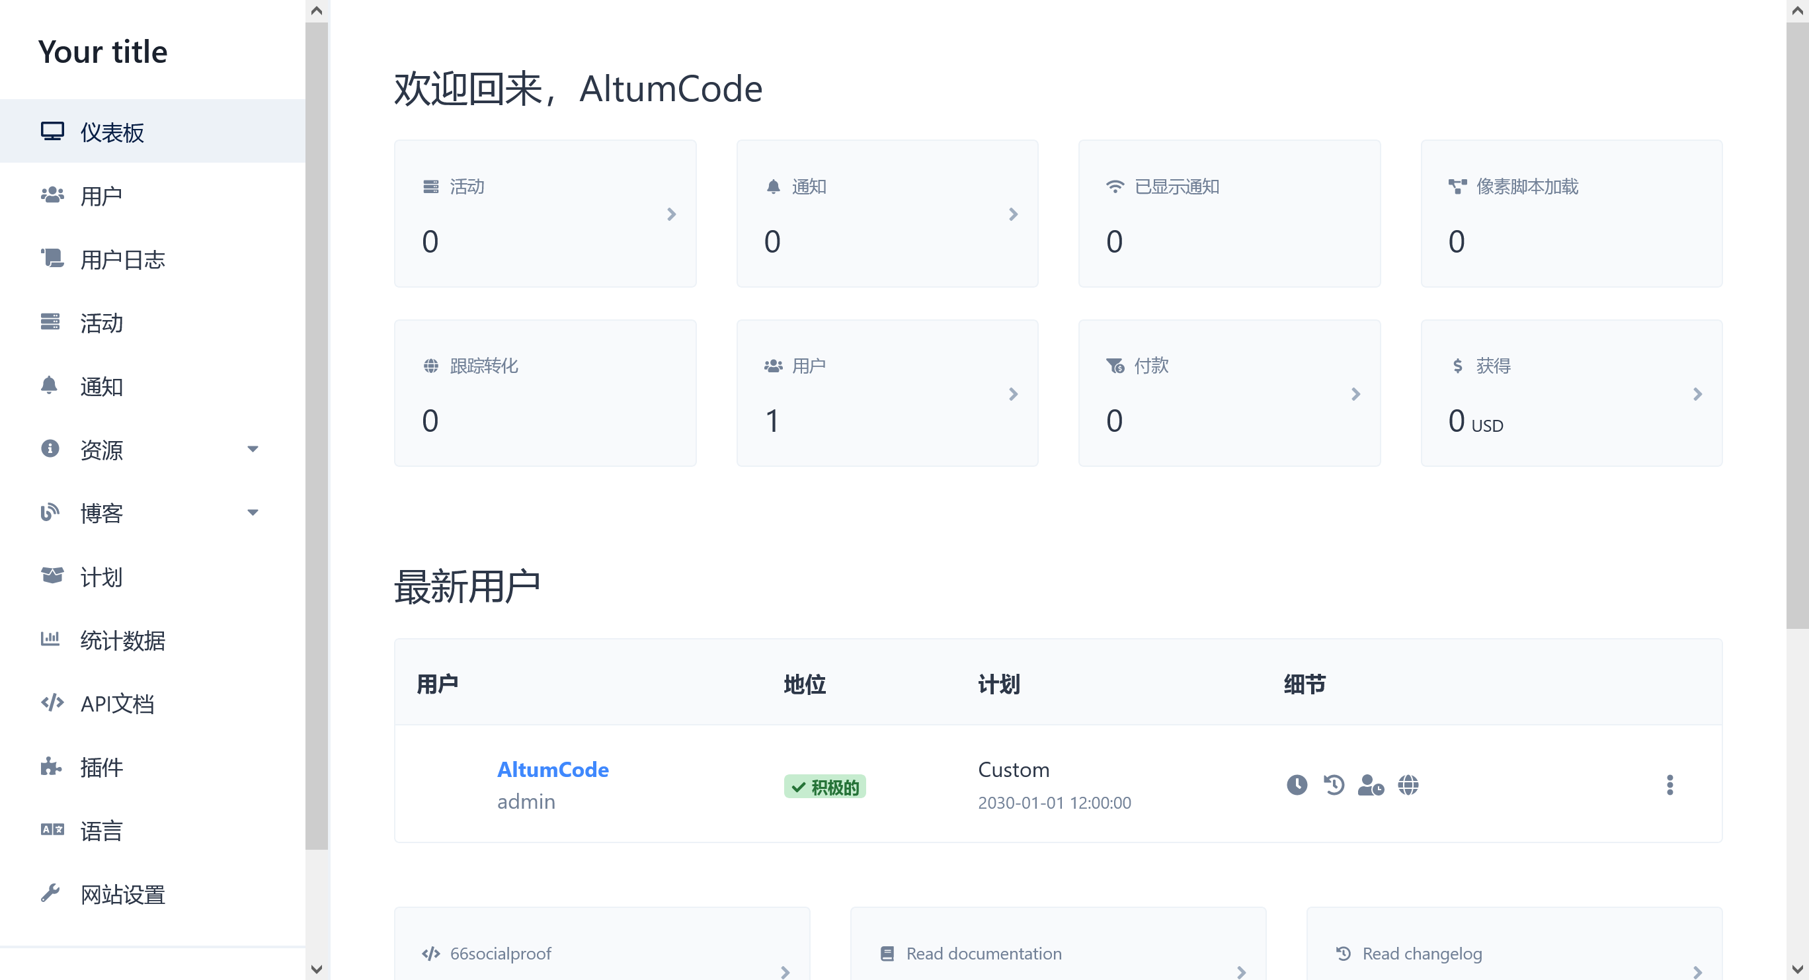Open the AltumCode user profile link
Screen dimensions: 1809x980
pos(553,770)
